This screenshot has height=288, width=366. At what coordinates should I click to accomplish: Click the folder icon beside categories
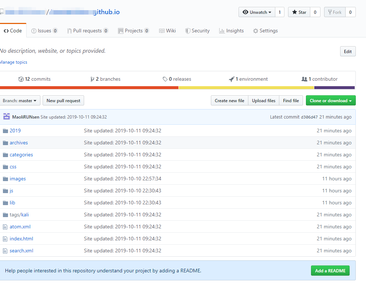(5, 155)
